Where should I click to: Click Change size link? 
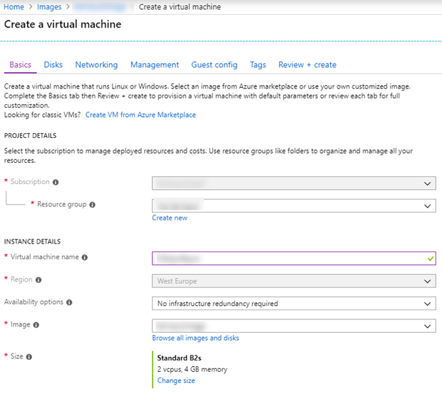(176, 380)
